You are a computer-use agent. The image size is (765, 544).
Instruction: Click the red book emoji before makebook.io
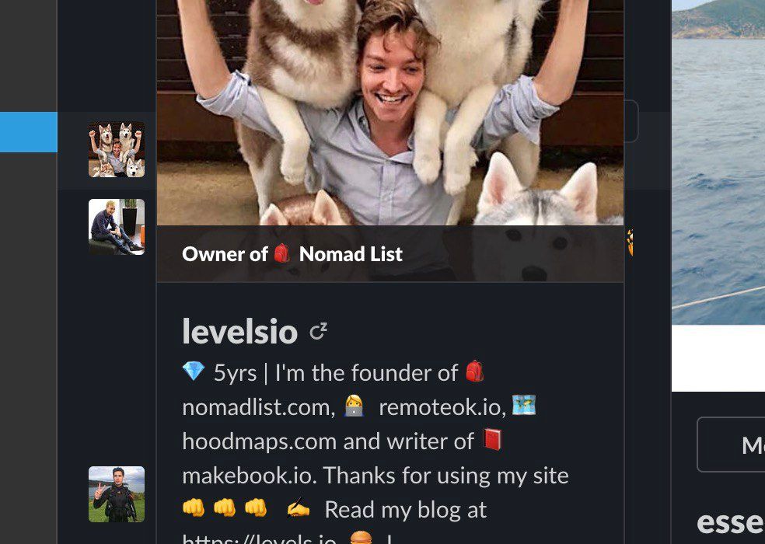492,440
